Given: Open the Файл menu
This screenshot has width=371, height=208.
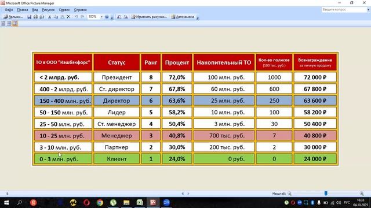Looking at the screenshot, I should click(9, 10).
